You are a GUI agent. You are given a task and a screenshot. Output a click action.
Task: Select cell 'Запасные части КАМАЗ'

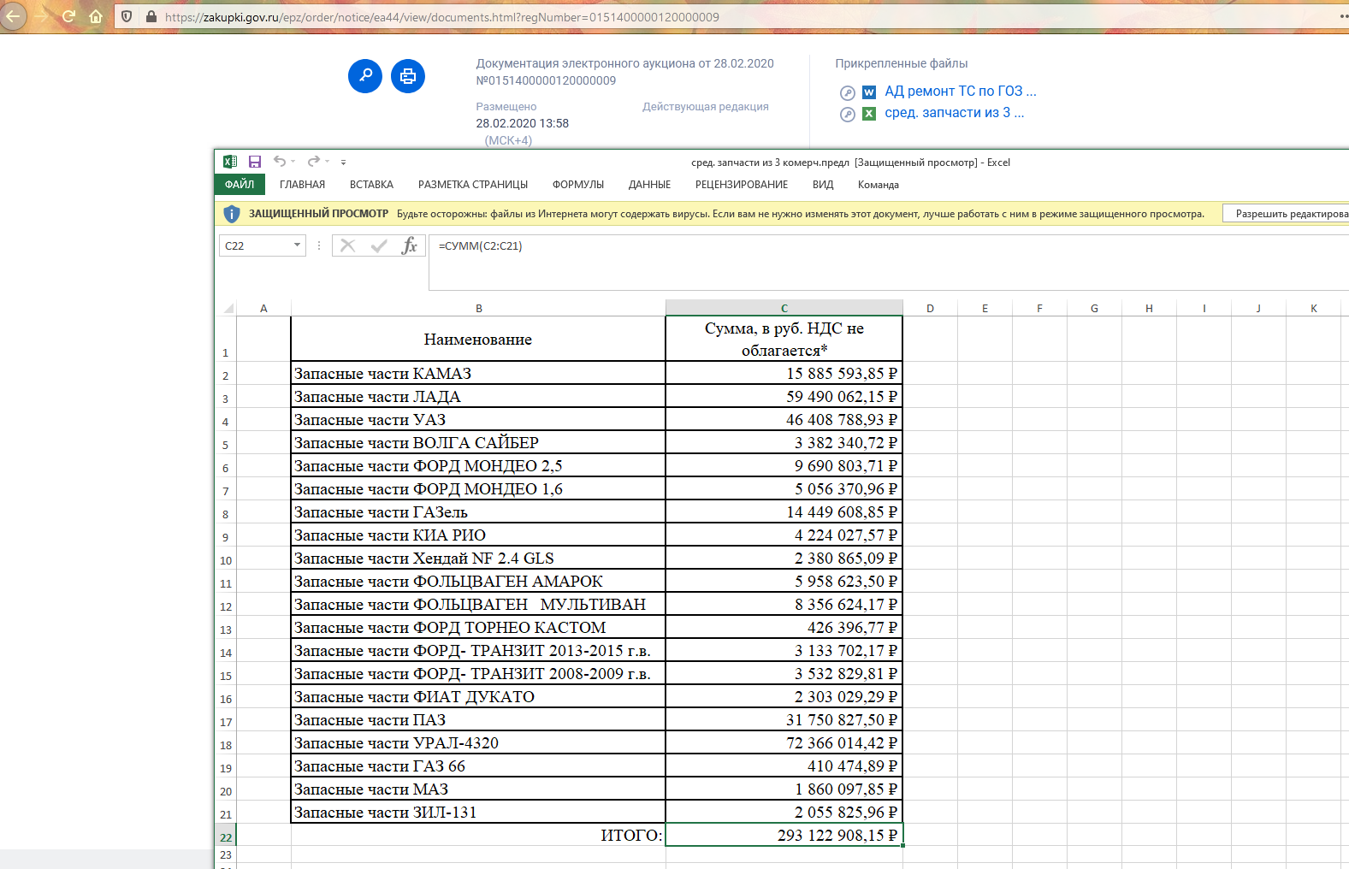pos(478,374)
